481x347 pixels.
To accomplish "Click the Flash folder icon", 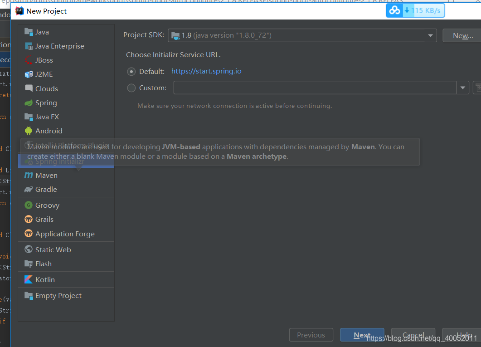I will 29,264.
